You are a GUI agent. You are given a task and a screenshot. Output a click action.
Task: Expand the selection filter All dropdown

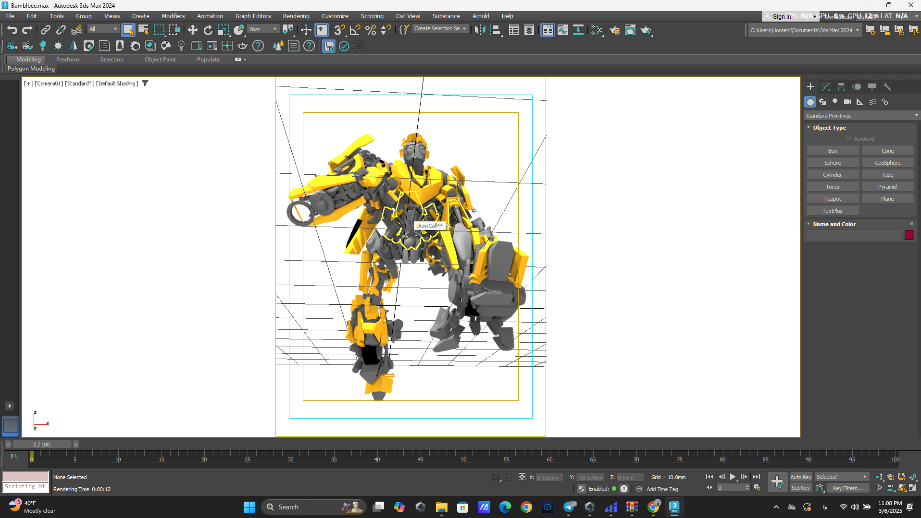coord(103,29)
